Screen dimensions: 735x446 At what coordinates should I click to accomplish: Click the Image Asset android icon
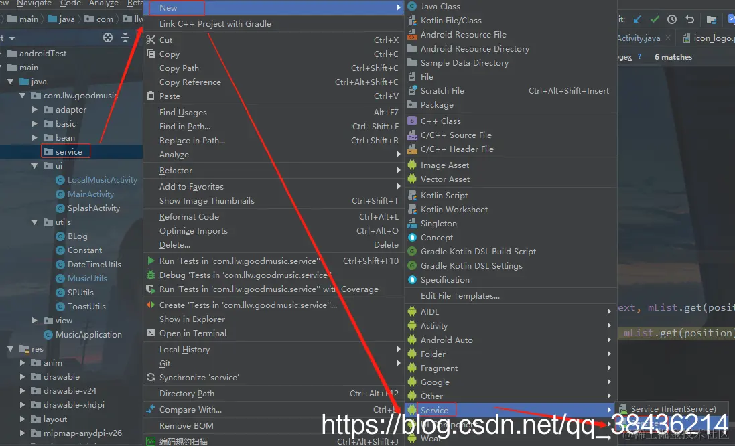[412, 165]
